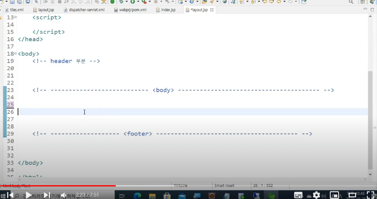Click the Terminate stop icon

pos(59,2)
